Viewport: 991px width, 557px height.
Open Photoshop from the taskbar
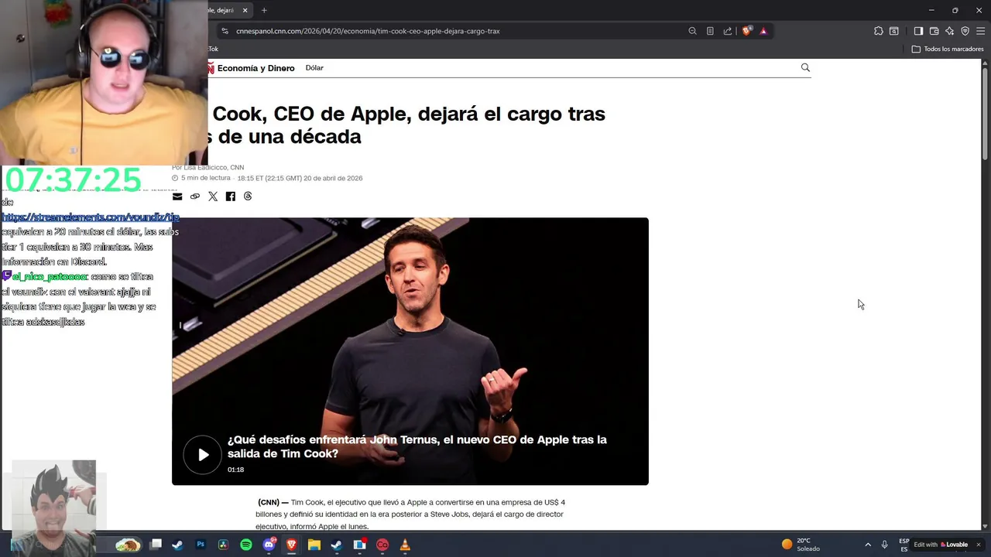(201, 545)
